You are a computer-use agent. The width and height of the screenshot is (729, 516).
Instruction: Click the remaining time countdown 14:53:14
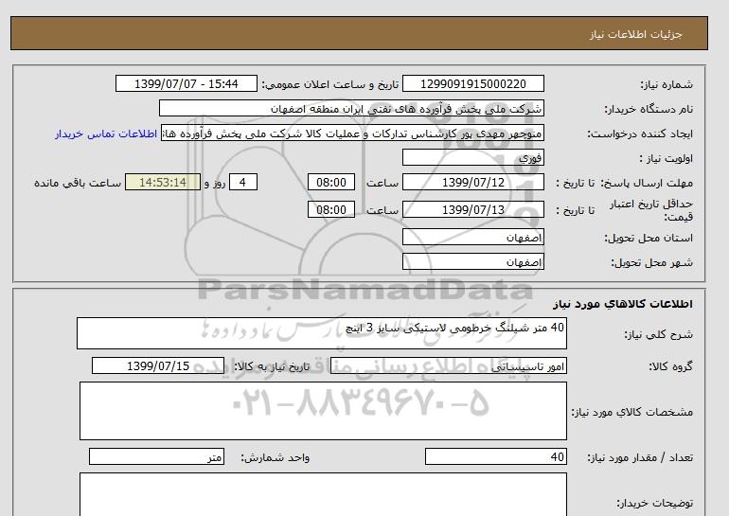point(163,182)
